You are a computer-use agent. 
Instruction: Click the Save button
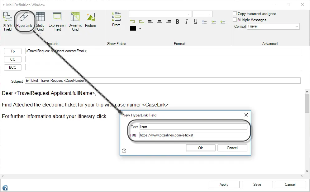(x=257, y=185)
